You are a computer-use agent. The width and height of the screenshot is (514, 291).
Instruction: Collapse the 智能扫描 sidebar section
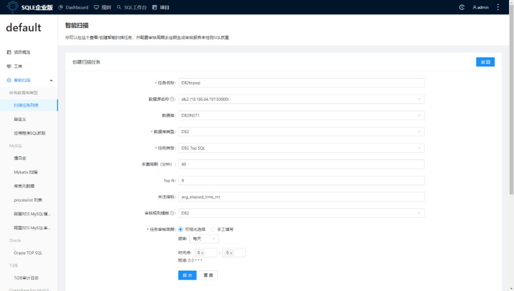click(x=51, y=80)
